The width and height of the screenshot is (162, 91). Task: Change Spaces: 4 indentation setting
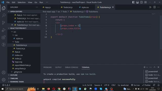pos(98,85)
